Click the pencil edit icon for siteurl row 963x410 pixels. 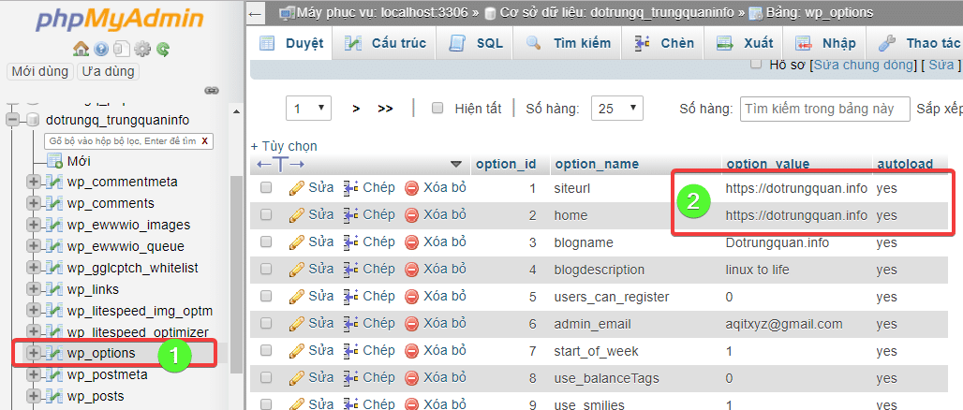(x=297, y=188)
